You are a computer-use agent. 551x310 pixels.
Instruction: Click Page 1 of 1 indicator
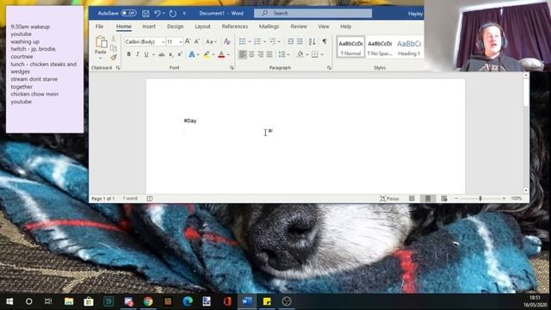coord(103,199)
